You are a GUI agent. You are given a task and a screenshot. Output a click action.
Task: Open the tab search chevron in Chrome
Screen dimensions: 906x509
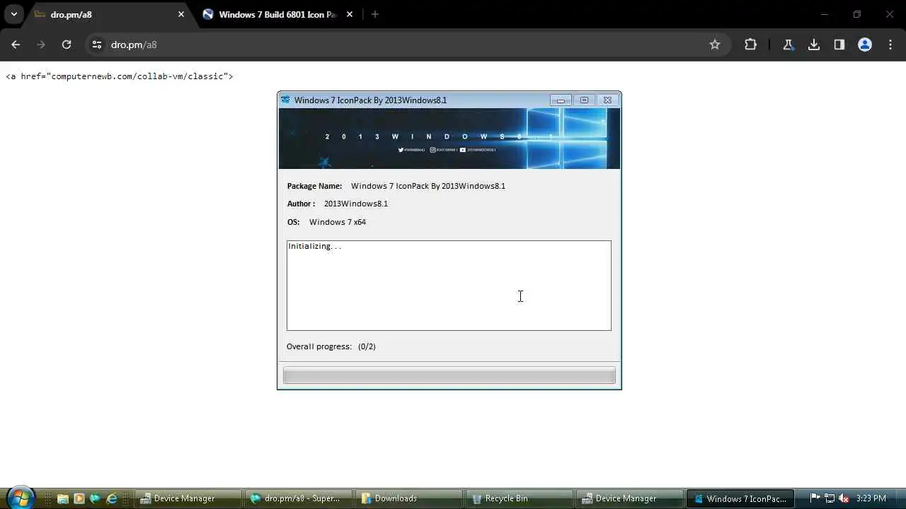point(13,14)
